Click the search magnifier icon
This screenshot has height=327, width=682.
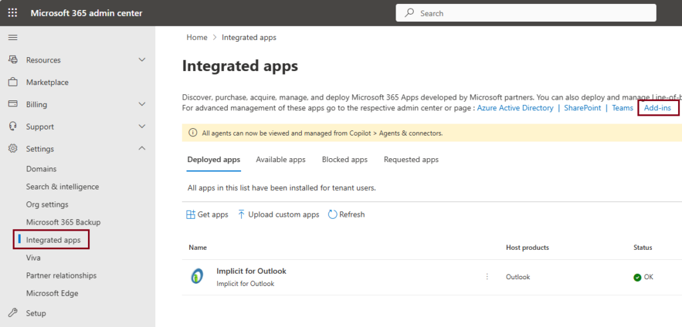(x=410, y=13)
